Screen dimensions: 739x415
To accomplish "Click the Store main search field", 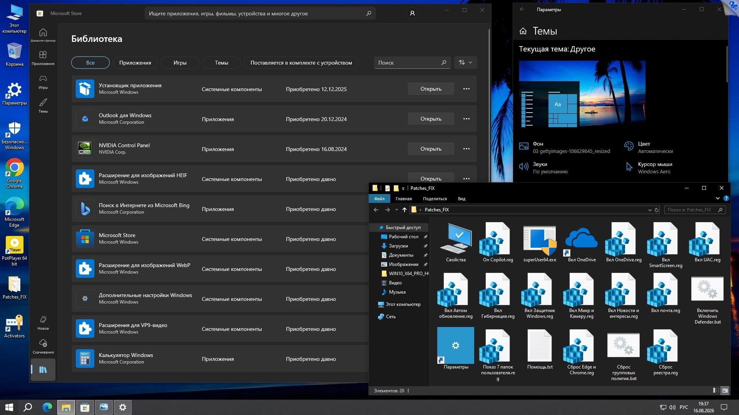I will 260,13.
